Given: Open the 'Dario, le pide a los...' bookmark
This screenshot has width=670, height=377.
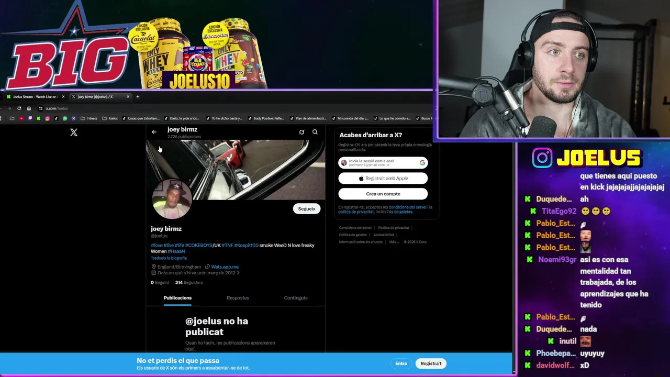Looking at the screenshot, I should tap(182, 118).
